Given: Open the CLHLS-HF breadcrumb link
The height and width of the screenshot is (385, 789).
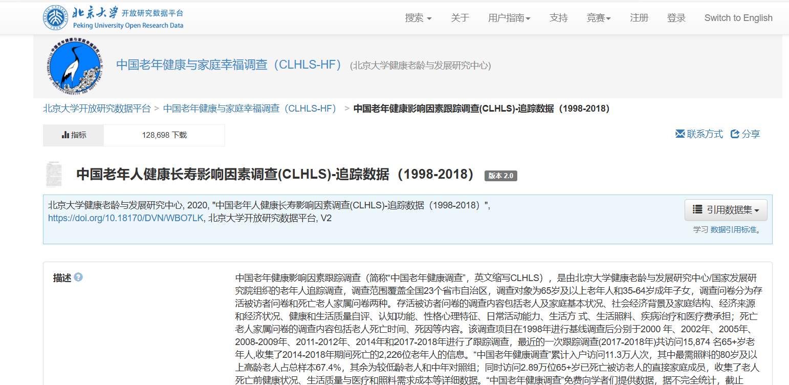Looking at the screenshot, I should click(250, 109).
